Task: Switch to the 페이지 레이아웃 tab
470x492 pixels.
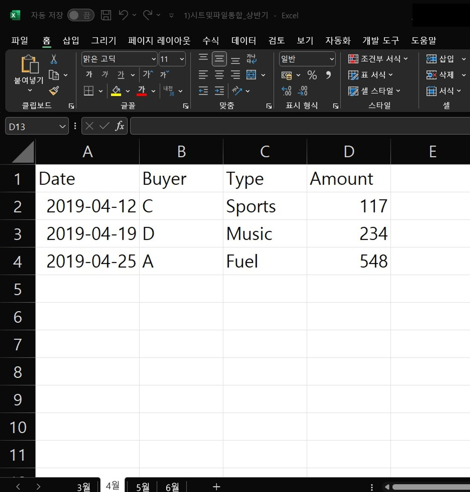Action: (x=159, y=40)
